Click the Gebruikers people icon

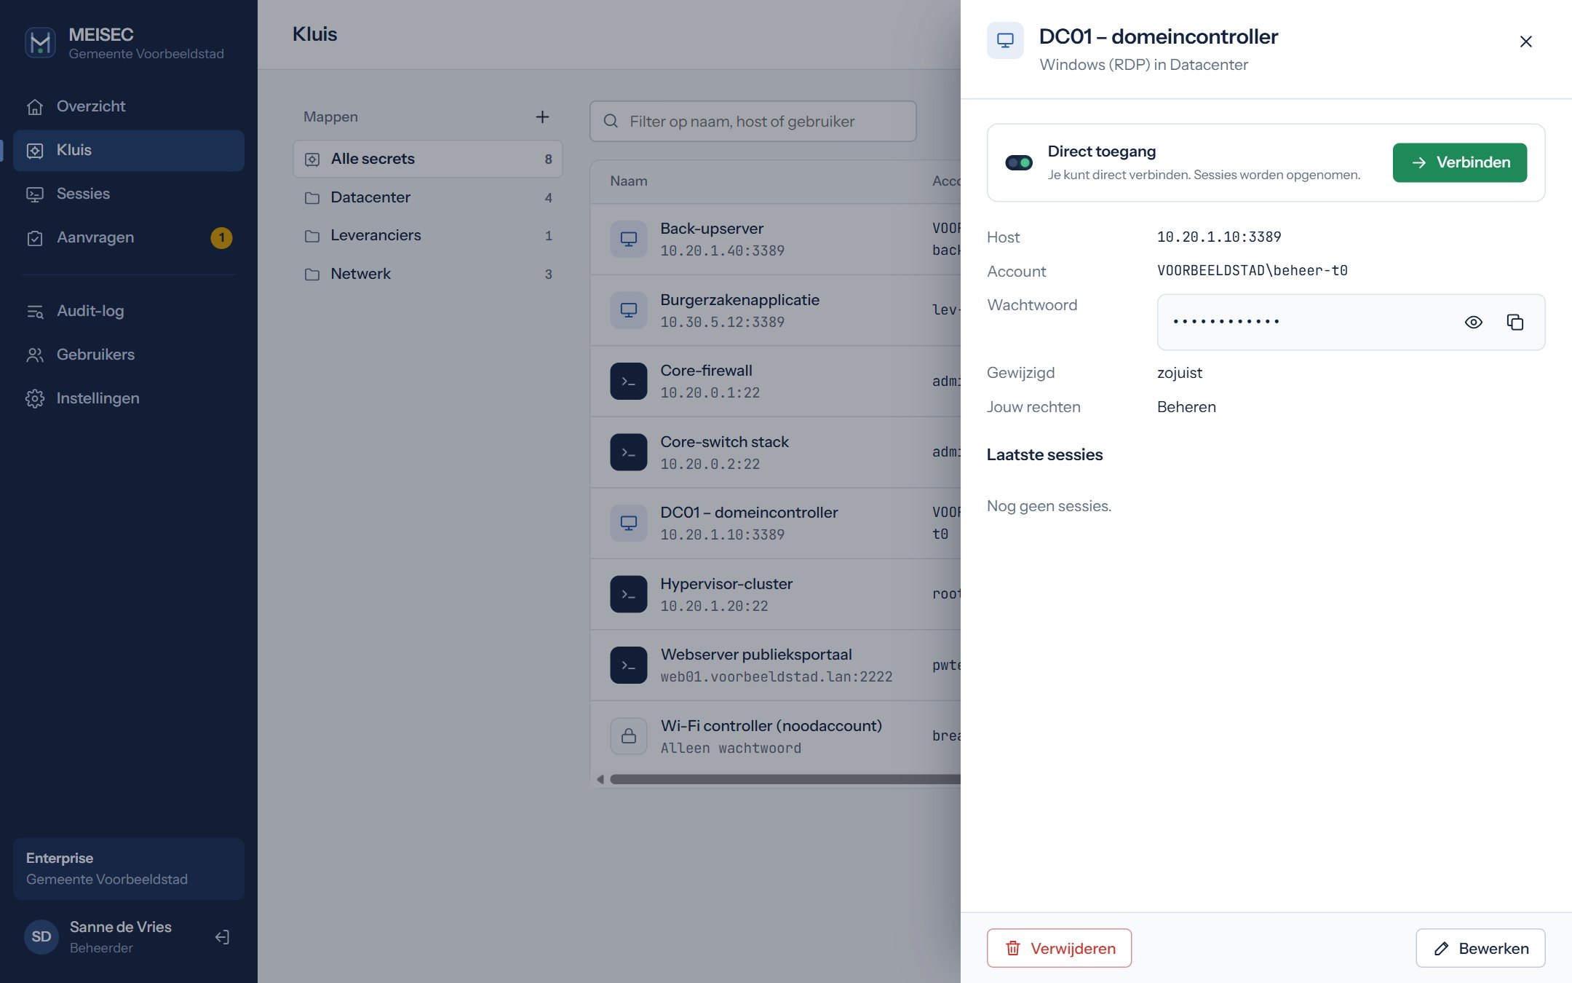pyautogui.click(x=35, y=355)
